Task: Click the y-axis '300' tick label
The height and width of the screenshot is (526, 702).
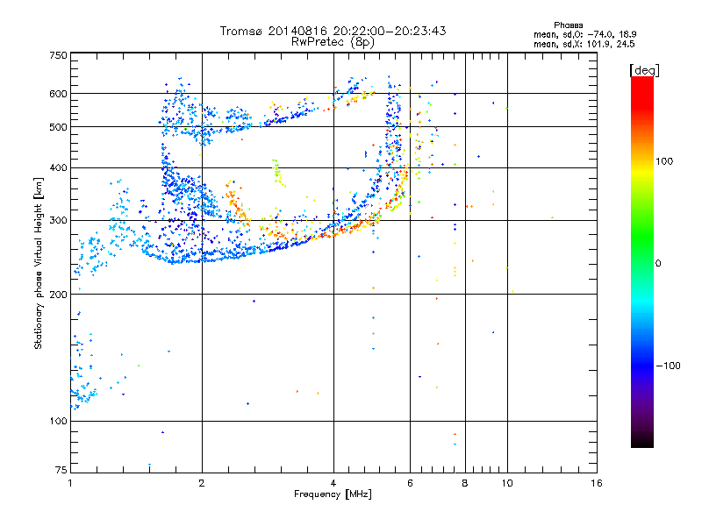Action: pyautogui.click(x=58, y=220)
